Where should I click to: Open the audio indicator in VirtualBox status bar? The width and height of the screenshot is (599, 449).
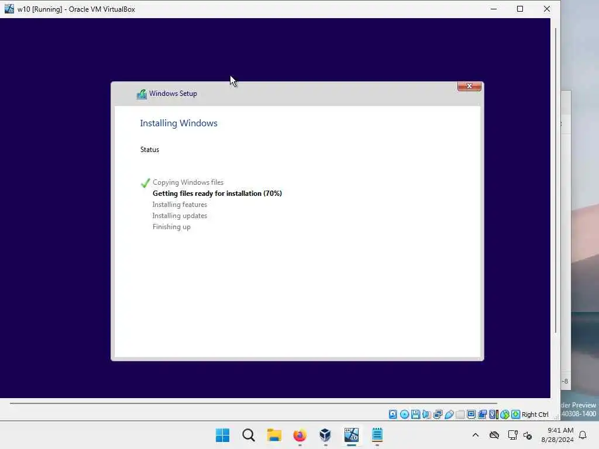point(426,415)
